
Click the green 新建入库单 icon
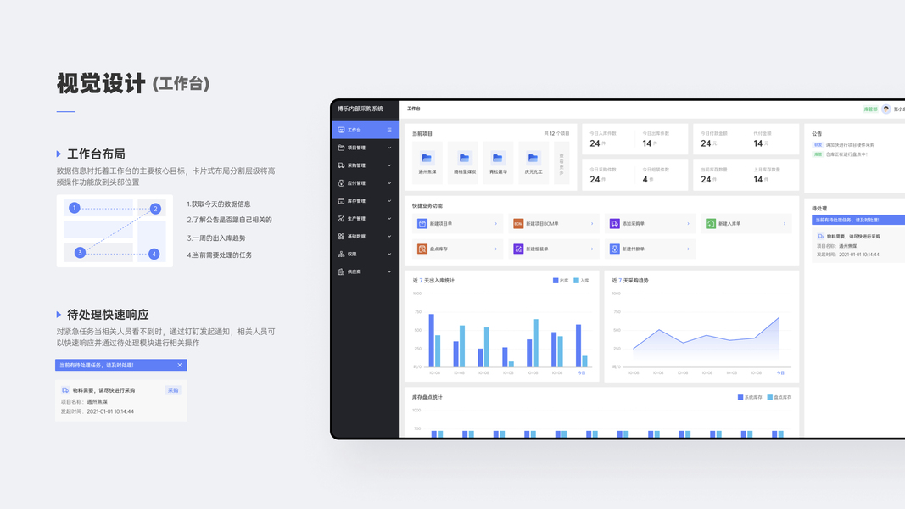(711, 223)
